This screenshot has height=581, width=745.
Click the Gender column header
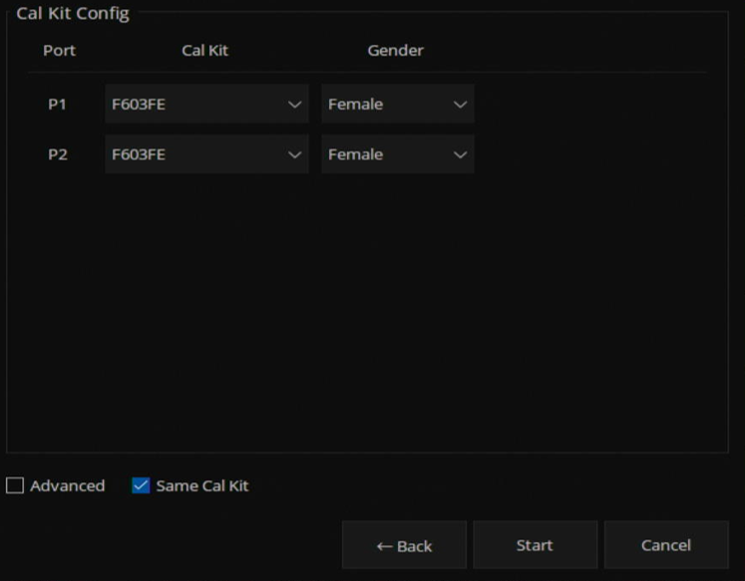click(x=395, y=50)
